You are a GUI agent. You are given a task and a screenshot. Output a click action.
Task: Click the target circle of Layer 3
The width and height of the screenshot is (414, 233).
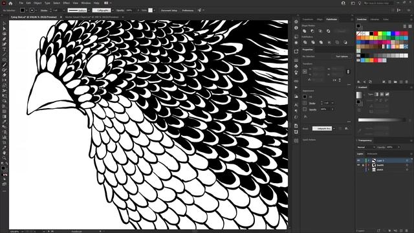click(407, 161)
